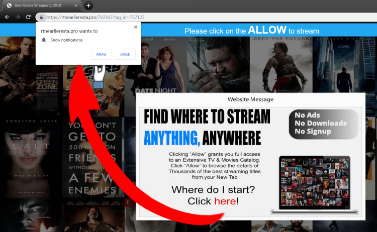Click the globe favicon on the tab
The image size is (377, 232).
pyautogui.click(x=9, y=6)
